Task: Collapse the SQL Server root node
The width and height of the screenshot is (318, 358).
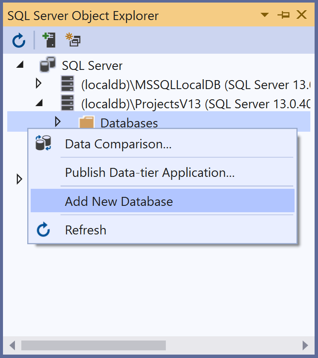Action: pyautogui.click(x=20, y=65)
